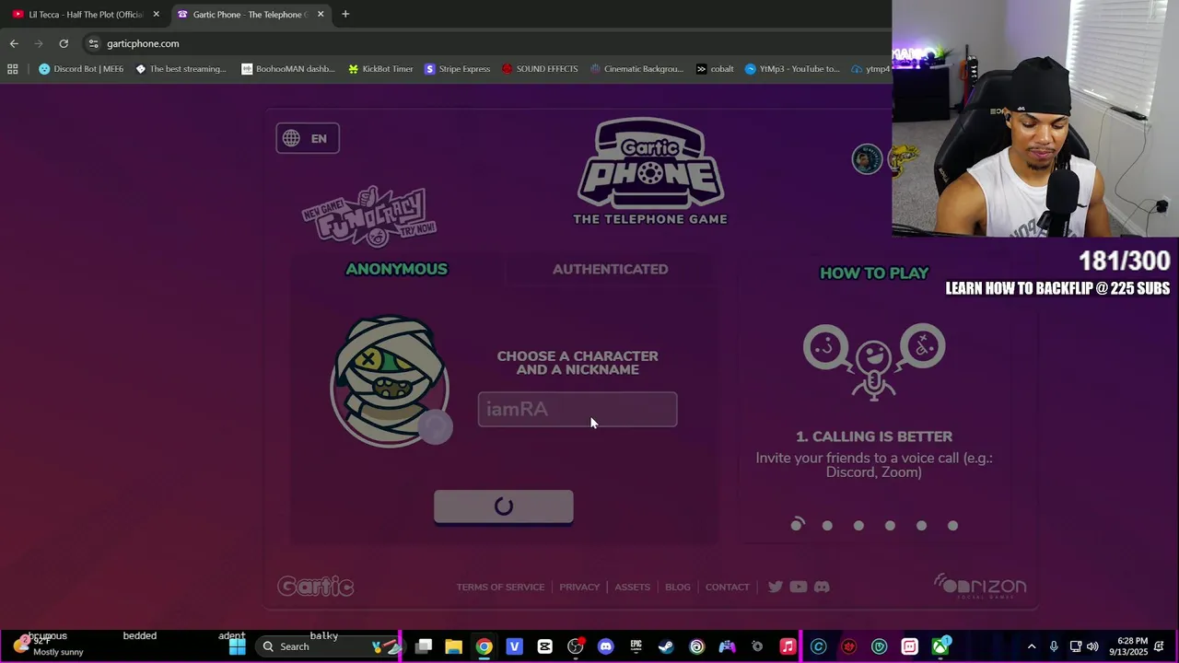Image resolution: width=1179 pixels, height=663 pixels.
Task: Open a new browser tab
Action: tap(345, 14)
